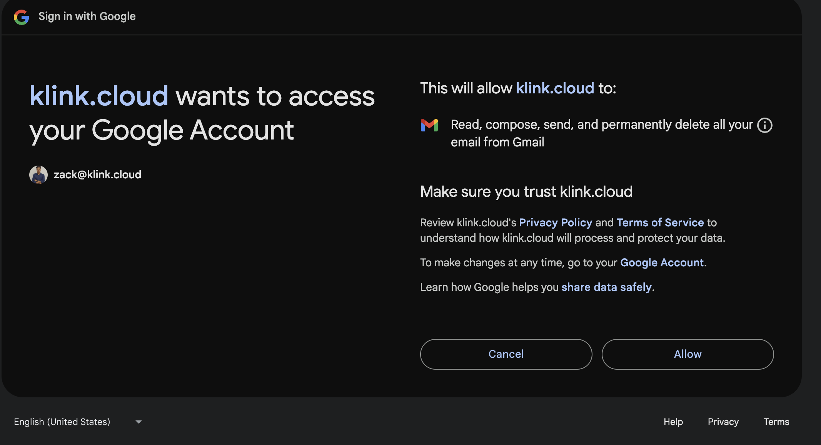Open Help in the footer
Viewport: 821px width, 445px height.
[x=673, y=422]
